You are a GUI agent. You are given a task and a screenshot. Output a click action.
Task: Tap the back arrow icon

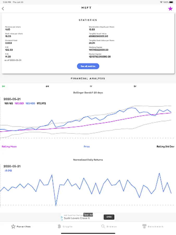click(3, 9)
